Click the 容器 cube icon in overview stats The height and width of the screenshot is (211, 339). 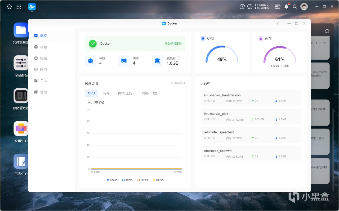tap(90, 61)
